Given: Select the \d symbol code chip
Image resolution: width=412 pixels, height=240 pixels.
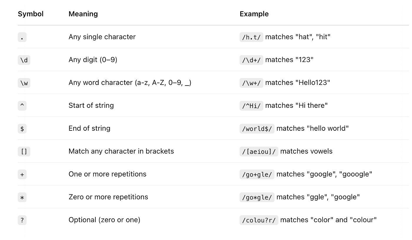Looking at the screenshot, I should pos(24,60).
